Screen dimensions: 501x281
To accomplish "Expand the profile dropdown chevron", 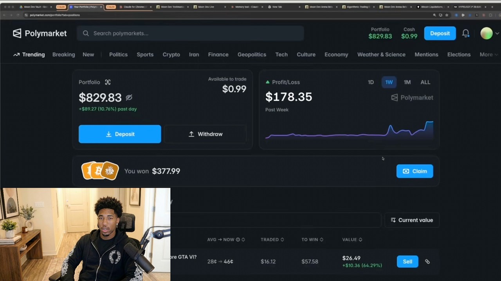I will pyautogui.click(x=497, y=34).
